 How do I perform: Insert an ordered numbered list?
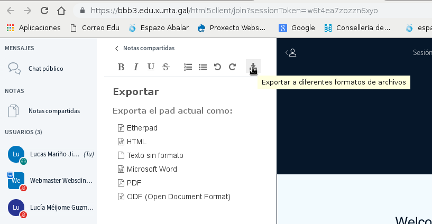tap(188, 67)
